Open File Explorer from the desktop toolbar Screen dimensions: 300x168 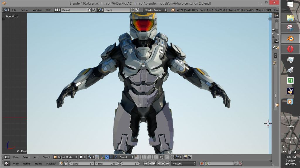point(290,18)
